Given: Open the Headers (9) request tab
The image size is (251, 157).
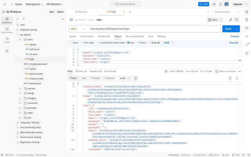Looking at the screenshot, I should [x=104, y=37].
